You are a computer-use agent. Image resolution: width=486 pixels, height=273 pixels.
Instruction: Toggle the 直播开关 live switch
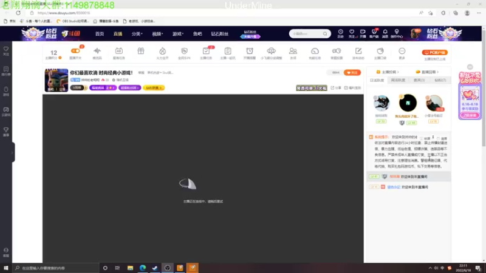(x=75, y=51)
